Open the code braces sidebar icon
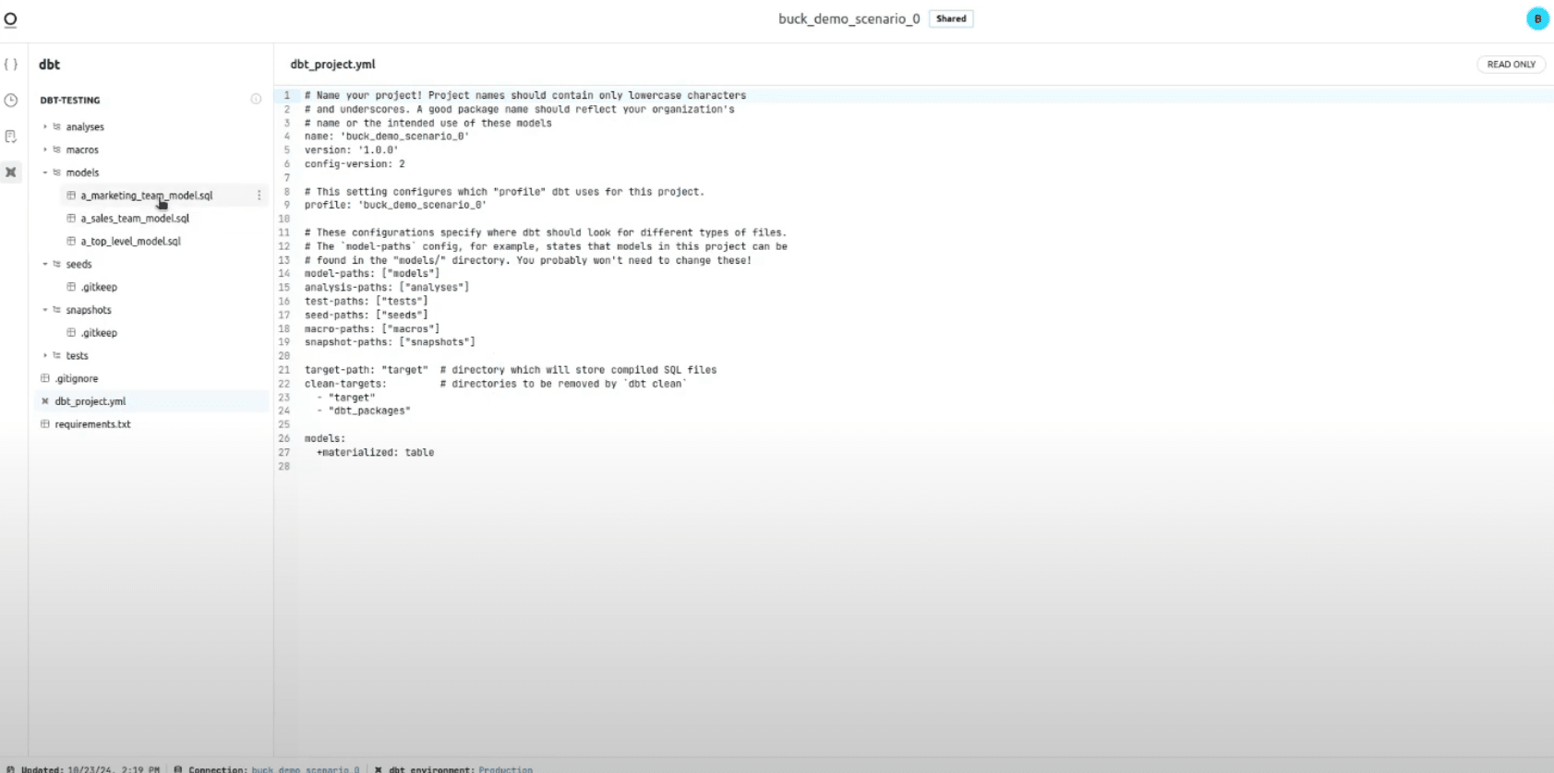Image resolution: width=1554 pixels, height=773 pixels. click(x=11, y=65)
